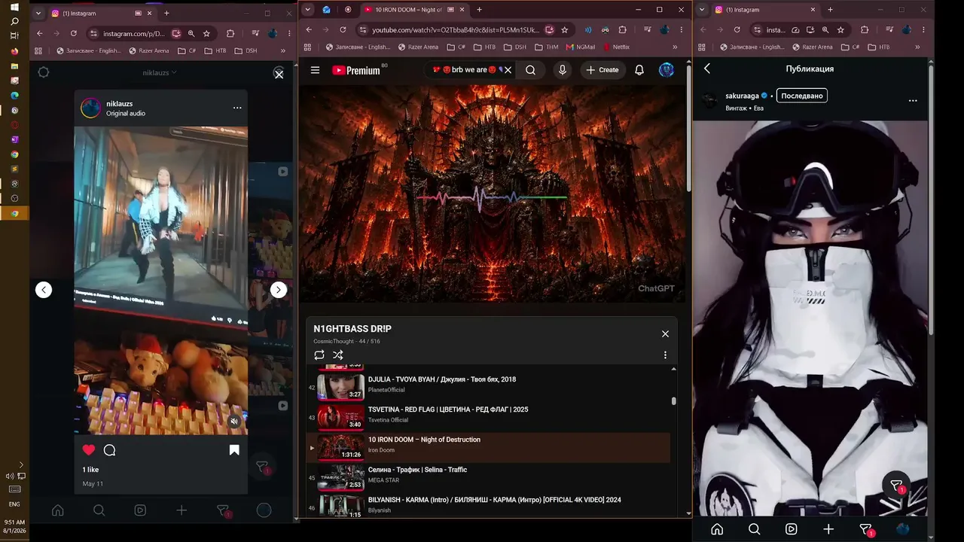The height and width of the screenshot is (542, 964).
Task: Open the Original audio link
Action: 126,114
